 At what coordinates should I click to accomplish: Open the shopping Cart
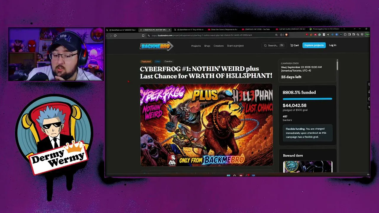[x=294, y=45]
